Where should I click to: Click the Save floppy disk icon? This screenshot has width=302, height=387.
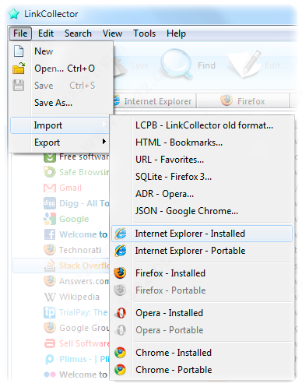tap(19, 85)
